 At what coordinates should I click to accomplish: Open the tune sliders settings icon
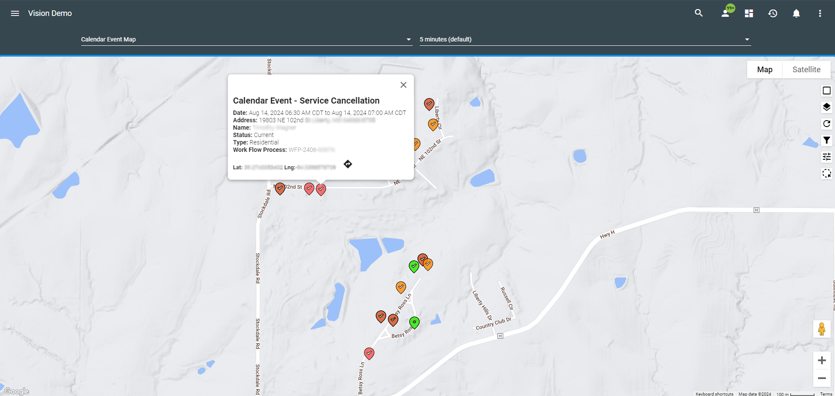pyautogui.click(x=827, y=157)
